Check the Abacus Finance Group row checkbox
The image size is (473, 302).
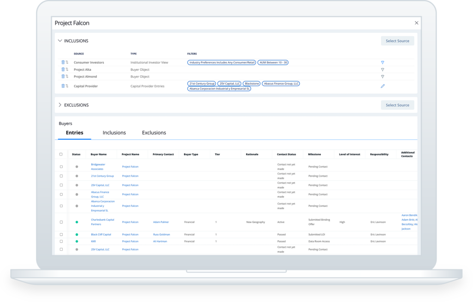61,195
